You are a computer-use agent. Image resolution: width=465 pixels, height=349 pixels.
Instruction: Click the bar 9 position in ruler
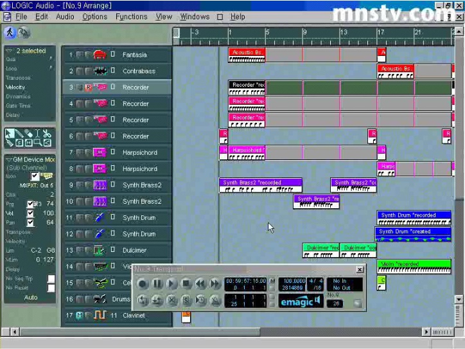coord(303,33)
